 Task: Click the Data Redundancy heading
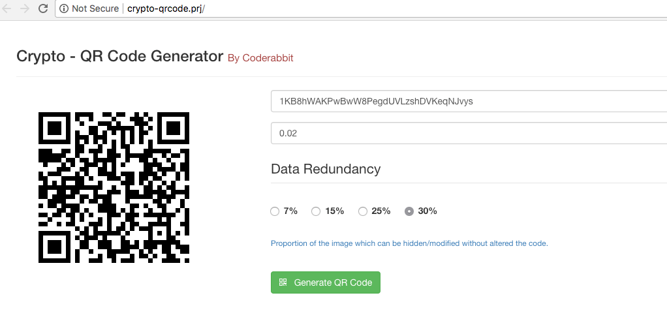pos(326,169)
